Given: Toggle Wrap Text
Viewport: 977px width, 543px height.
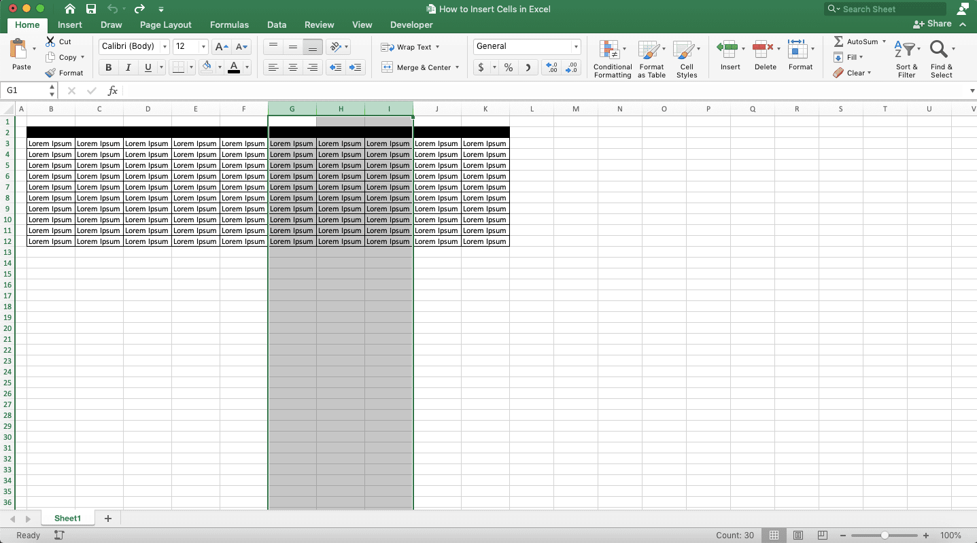Looking at the screenshot, I should click(410, 47).
